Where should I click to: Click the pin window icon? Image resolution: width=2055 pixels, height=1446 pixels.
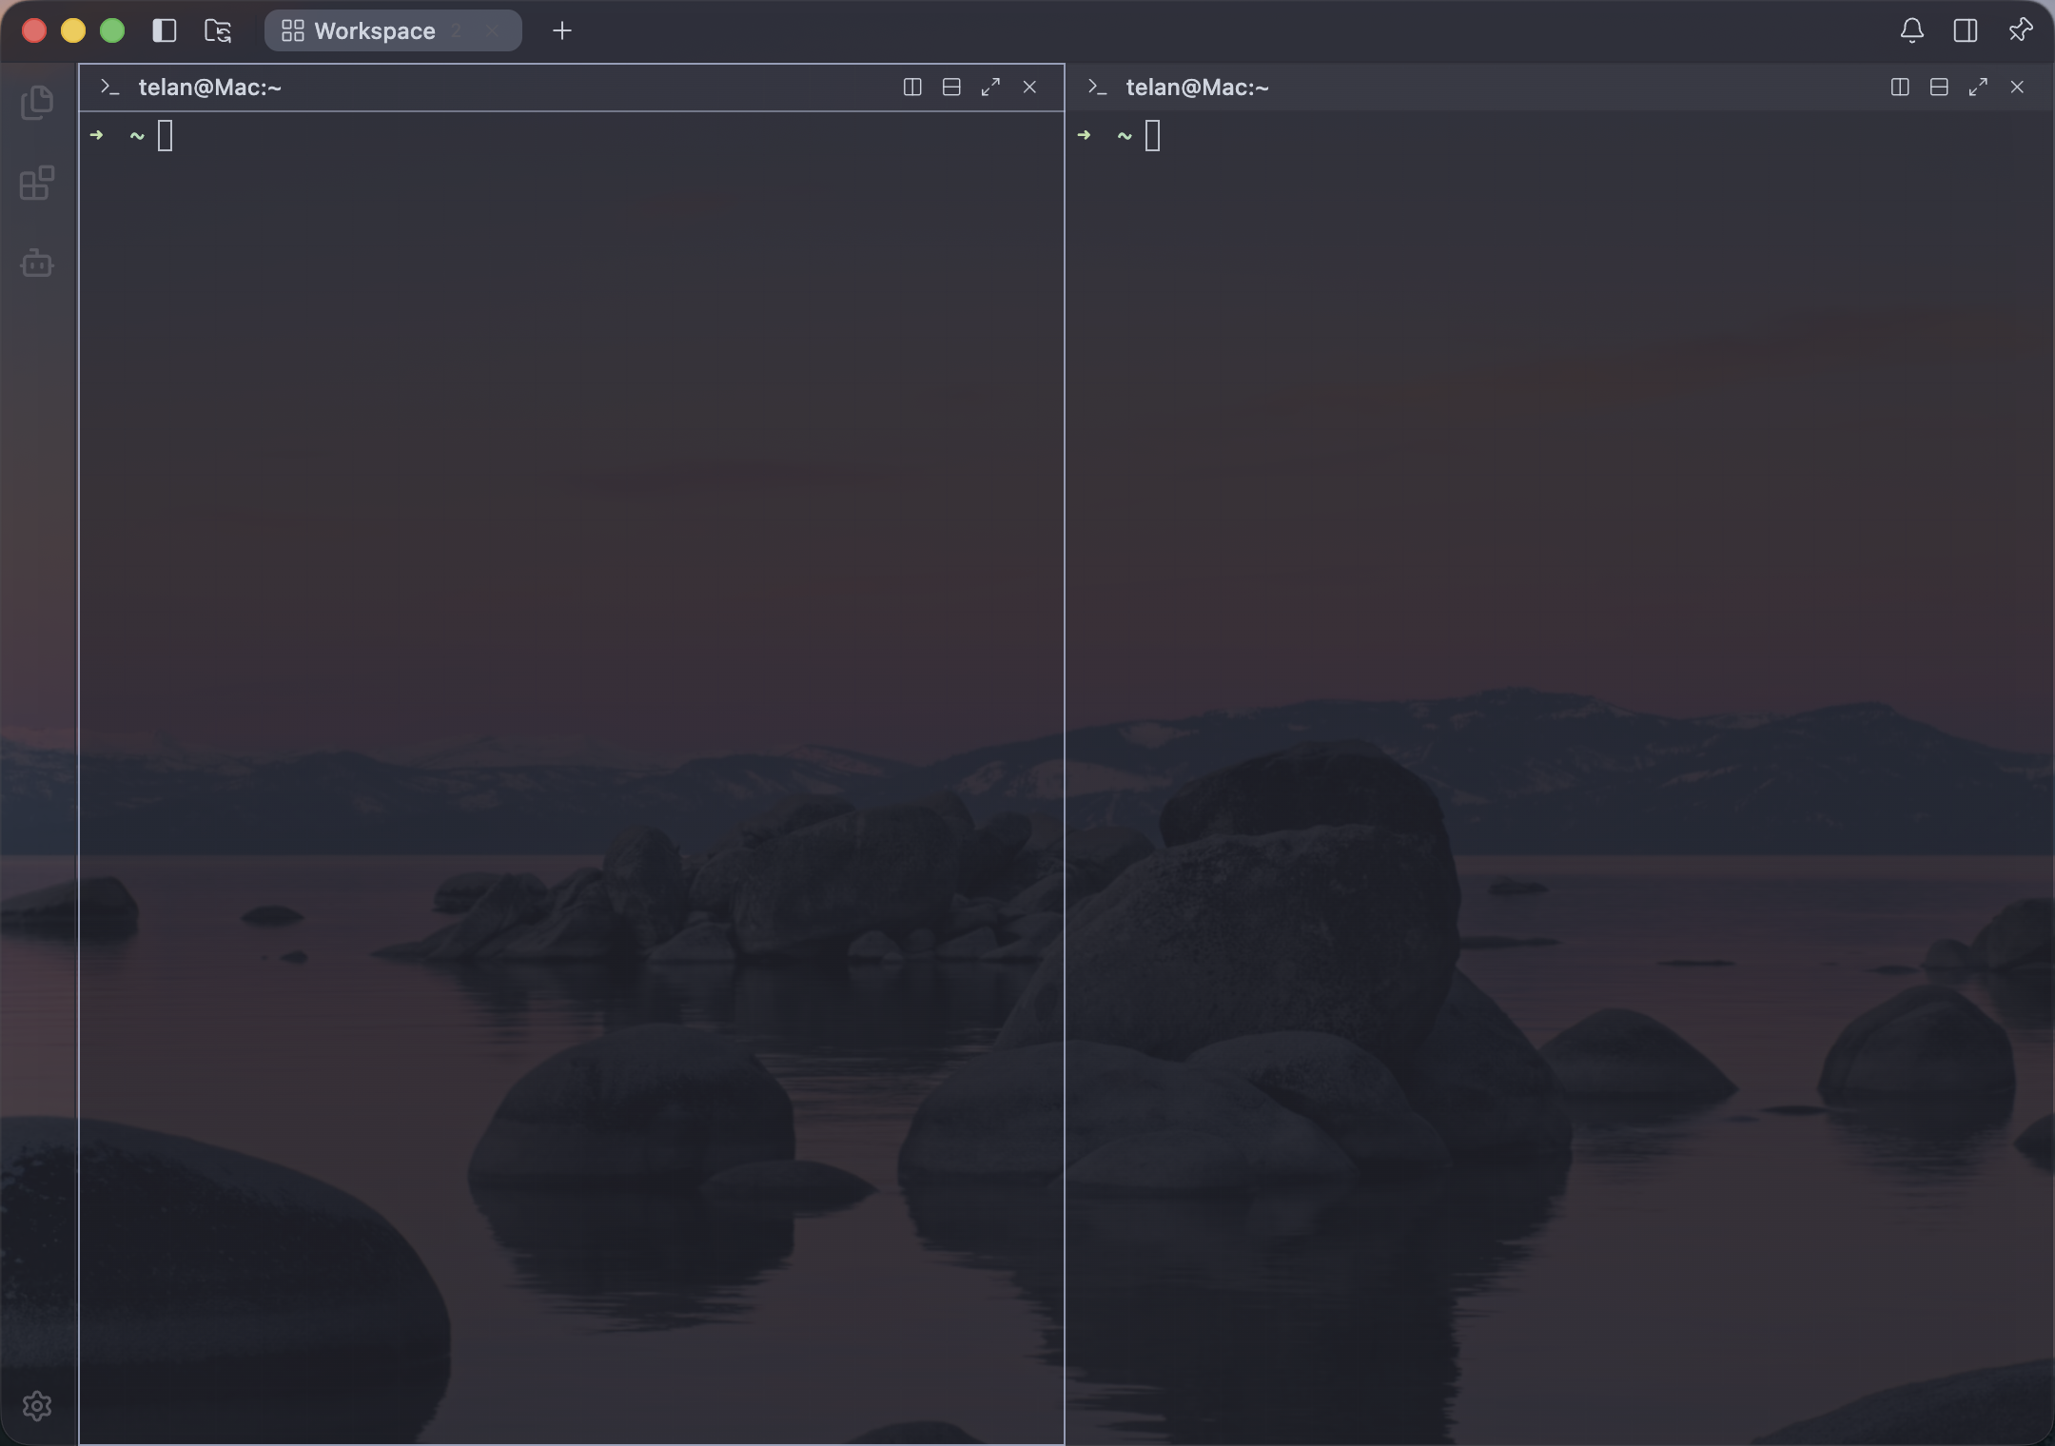pyautogui.click(x=2021, y=30)
